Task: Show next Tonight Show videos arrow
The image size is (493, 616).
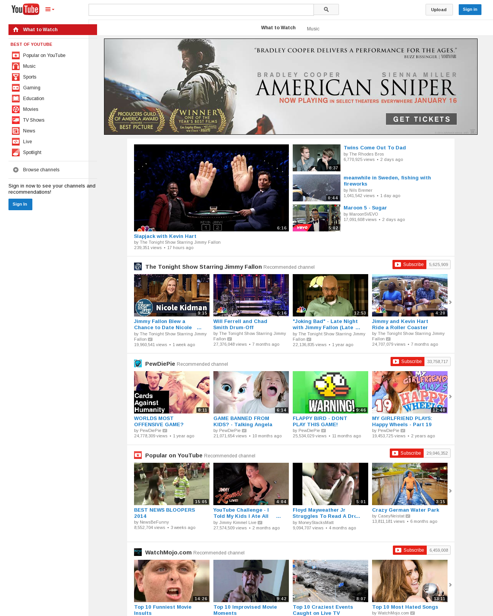Action: (450, 302)
